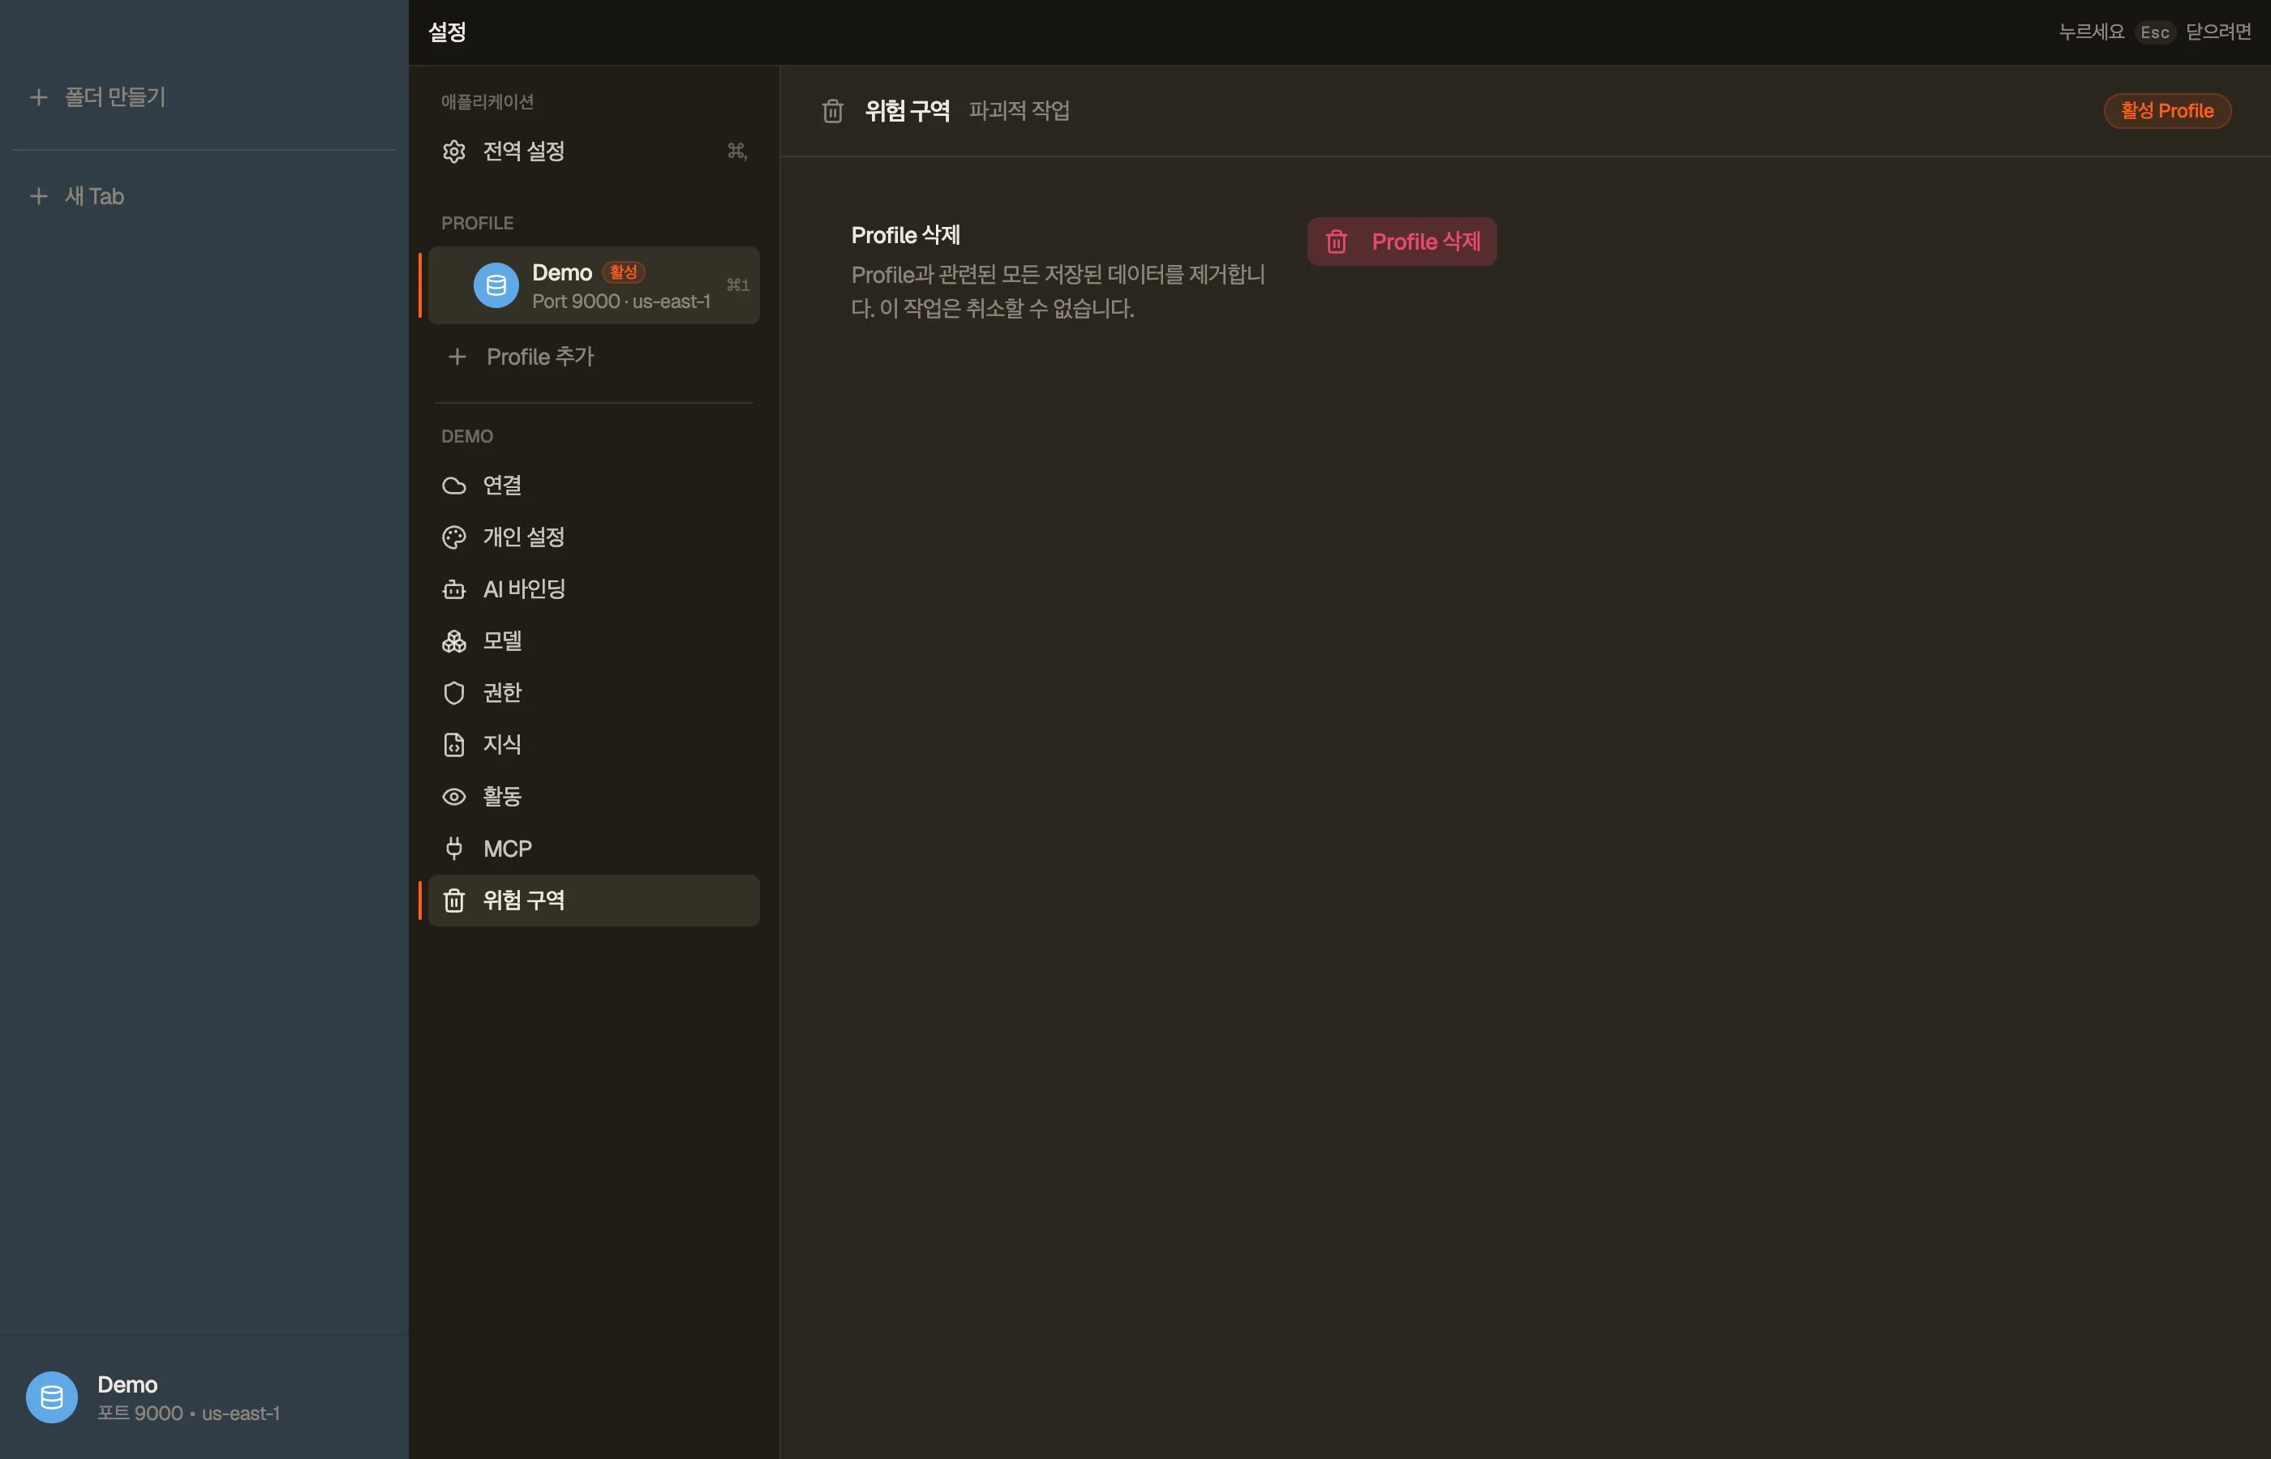Click the 활성 Profile badge in header
The width and height of the screenshot is (2271, 1459).
[x=2166, y=111]
